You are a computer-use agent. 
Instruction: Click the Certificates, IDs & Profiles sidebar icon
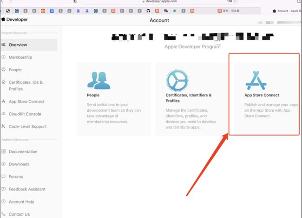click(3, 82)
